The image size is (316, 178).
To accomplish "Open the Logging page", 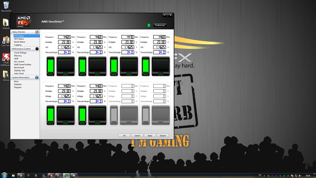I will click(x=18, y=45).
